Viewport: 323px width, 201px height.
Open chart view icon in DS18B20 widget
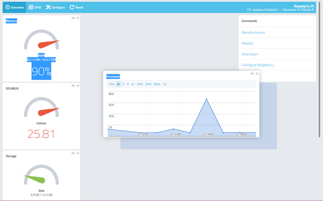73,85
